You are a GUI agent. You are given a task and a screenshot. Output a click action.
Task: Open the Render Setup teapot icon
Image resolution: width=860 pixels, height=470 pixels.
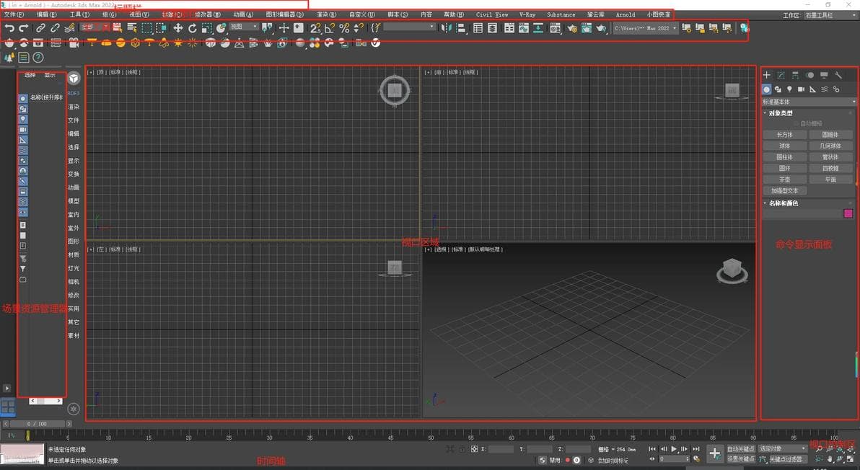572,28
